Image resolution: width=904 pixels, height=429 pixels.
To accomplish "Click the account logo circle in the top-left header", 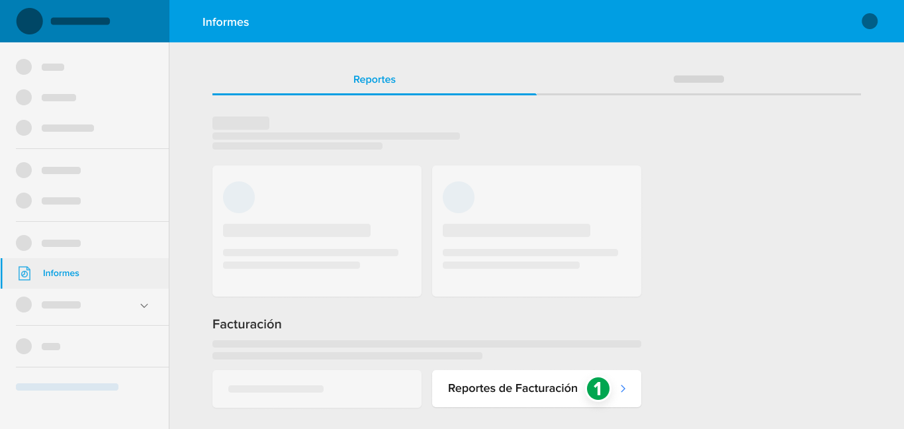I will coord(30,21).
